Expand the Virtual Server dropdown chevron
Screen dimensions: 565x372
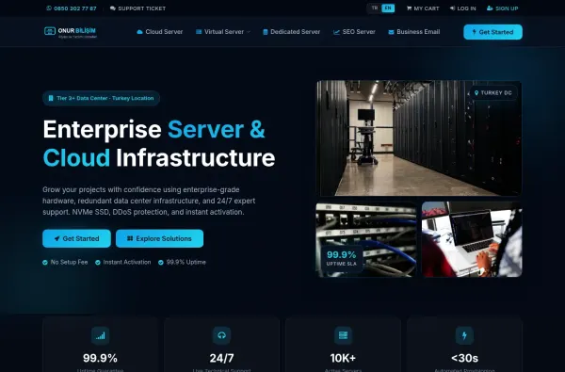pyautogui.click(x=249, y=32)
